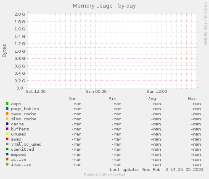209x179 pixels.
Task: Click the inactive olive legend swatch
Action: (x=7, y=164)
